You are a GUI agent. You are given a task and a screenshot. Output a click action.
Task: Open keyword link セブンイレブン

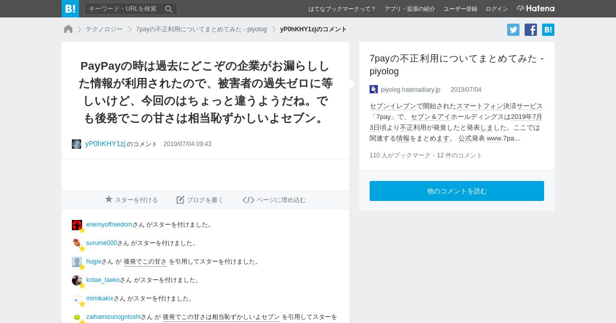point(393,106)
